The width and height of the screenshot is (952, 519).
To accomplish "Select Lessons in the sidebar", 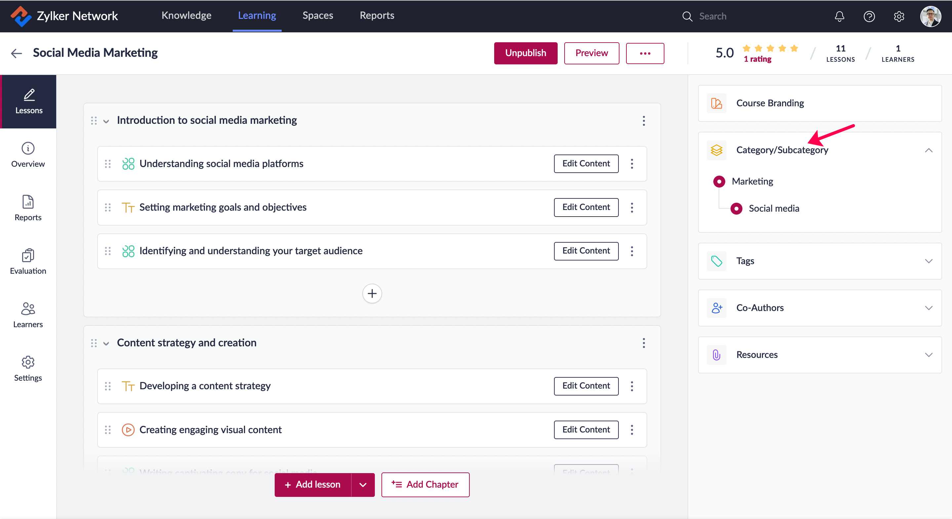I will 29,101.
